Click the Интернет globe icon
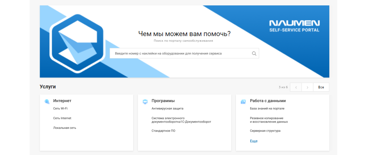 47,102
